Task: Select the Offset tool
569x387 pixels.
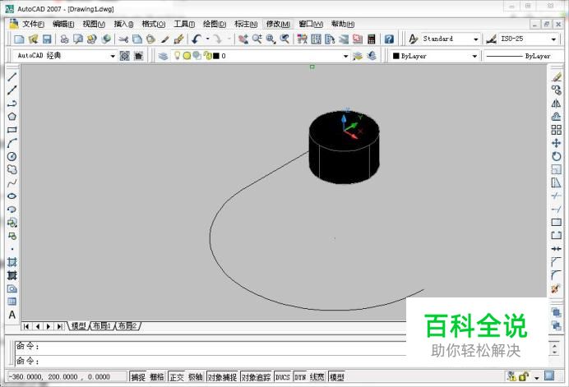Action: pyautogui.click(x=557, y=117)
